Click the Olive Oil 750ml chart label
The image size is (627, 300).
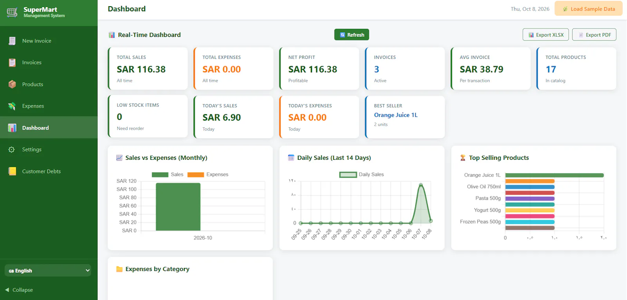click(484, 186)
